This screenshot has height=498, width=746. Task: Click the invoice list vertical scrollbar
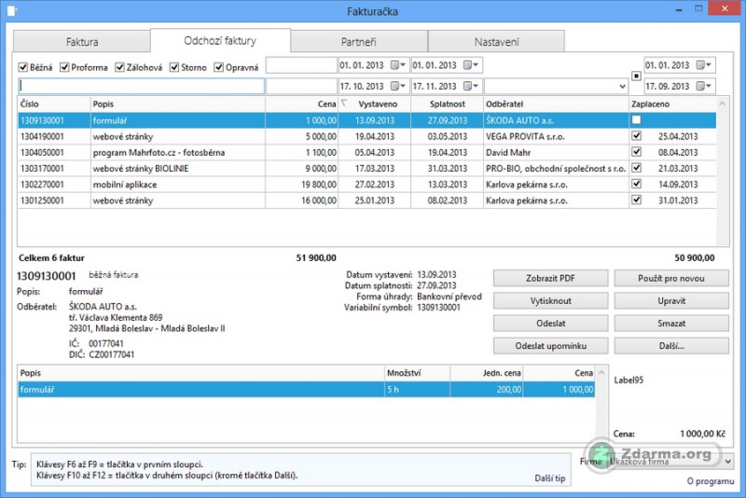pos(722,172)
